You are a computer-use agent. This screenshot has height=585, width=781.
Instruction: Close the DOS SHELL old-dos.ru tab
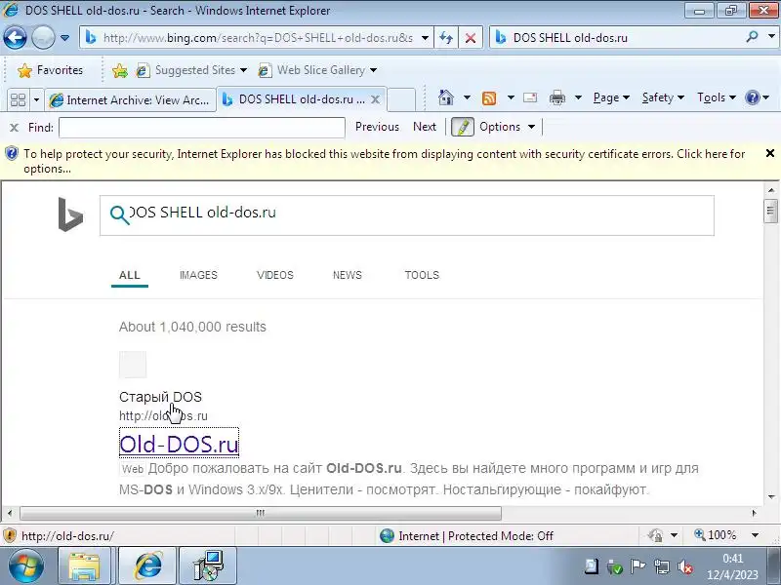(x=376, y=99)
